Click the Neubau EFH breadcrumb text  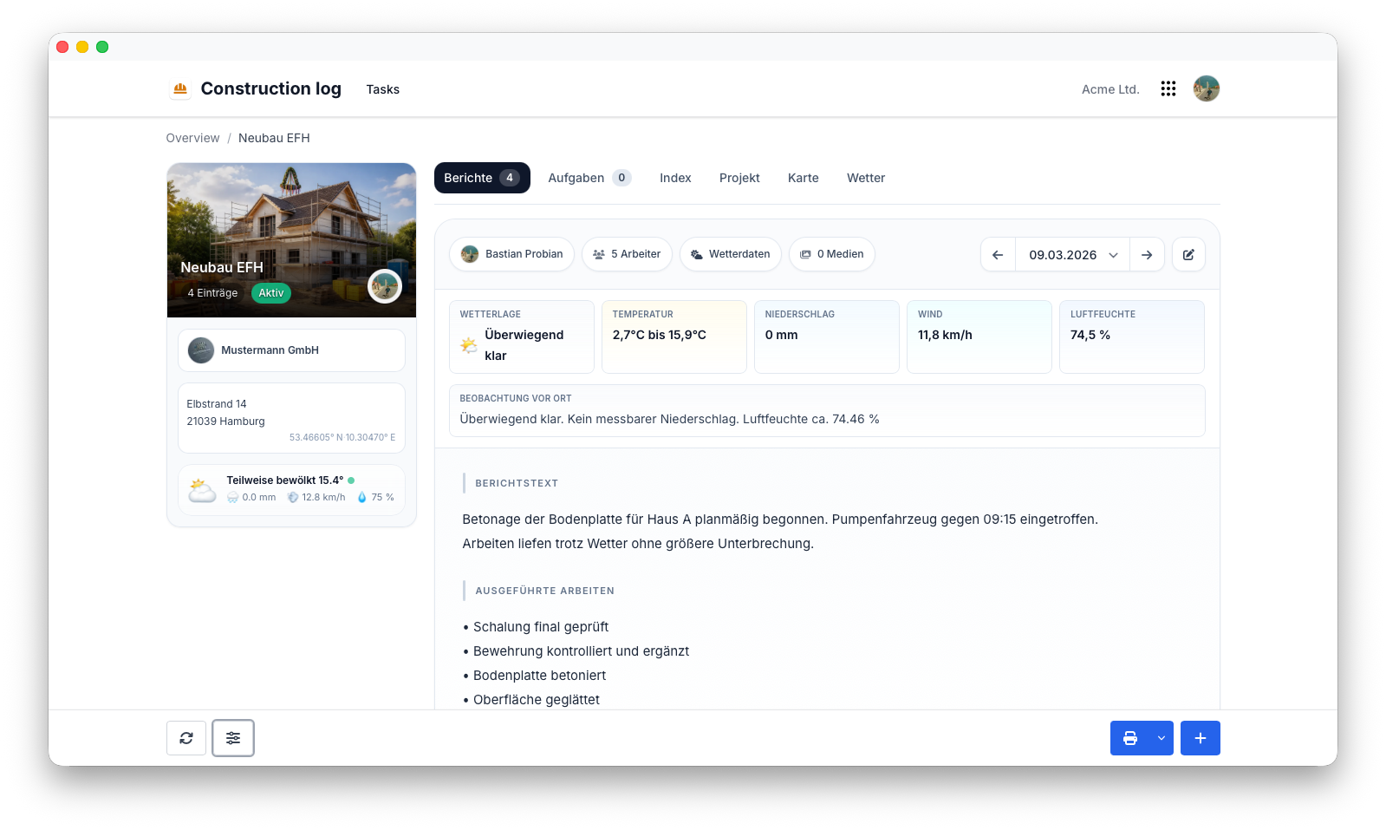pos(274,138)
